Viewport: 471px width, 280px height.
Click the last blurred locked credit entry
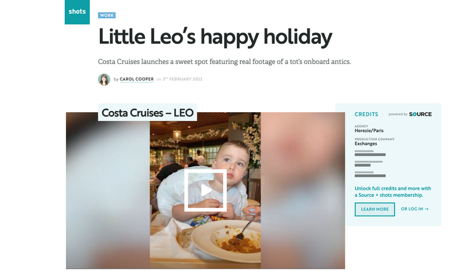tap(370, 174)
